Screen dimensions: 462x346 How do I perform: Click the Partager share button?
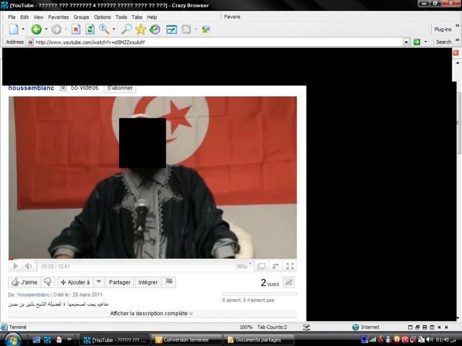[120, 282]
